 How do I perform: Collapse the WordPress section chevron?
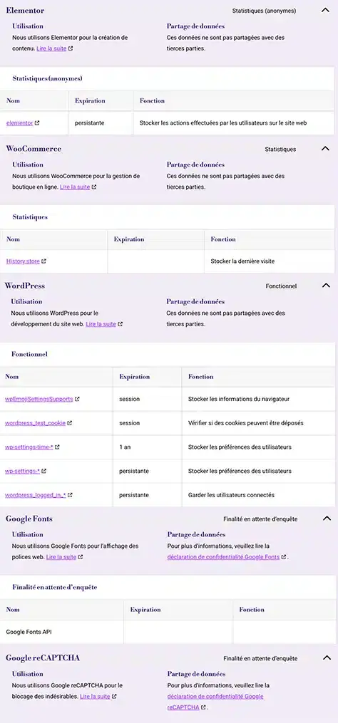[x=326, y=286]
